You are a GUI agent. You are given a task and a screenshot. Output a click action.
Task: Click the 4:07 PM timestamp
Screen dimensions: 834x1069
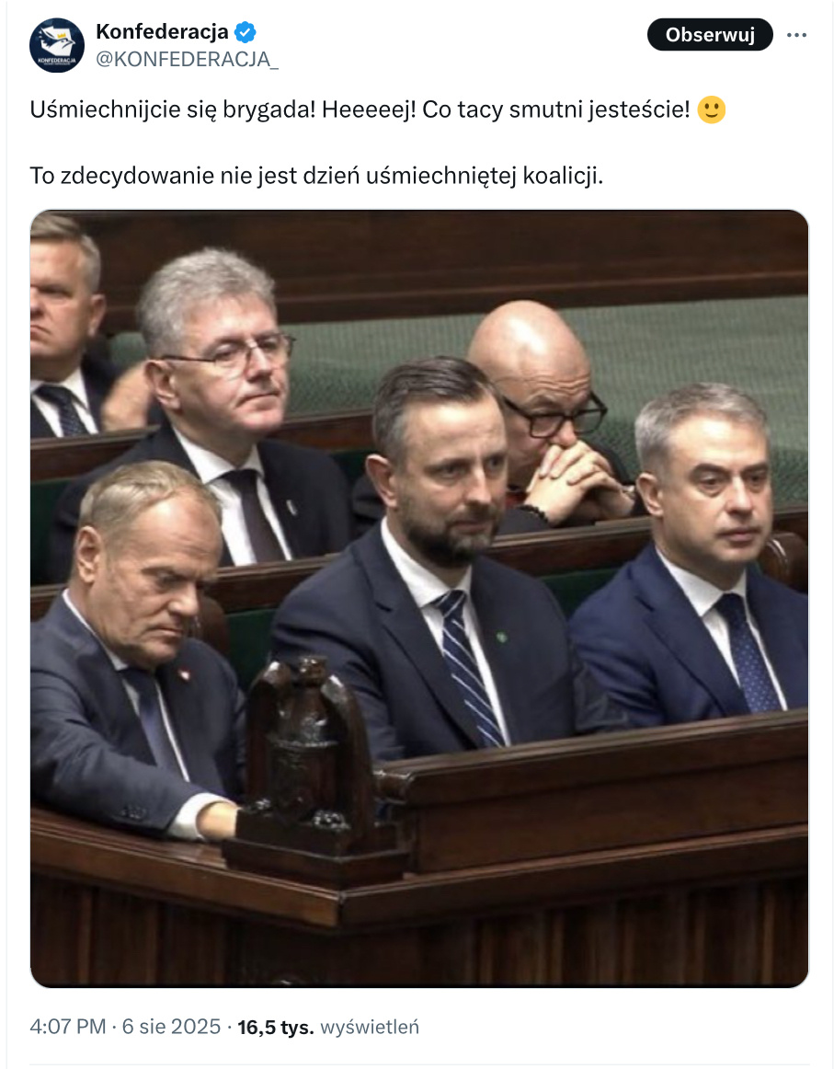[68, 1027]
